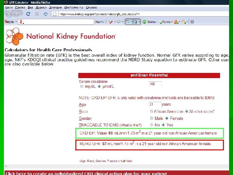
Task: Click the Яндекс logo in the toolbar
Action: click(9, 22)
